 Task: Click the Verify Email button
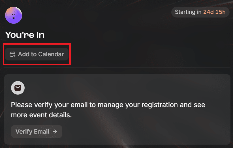37,131
